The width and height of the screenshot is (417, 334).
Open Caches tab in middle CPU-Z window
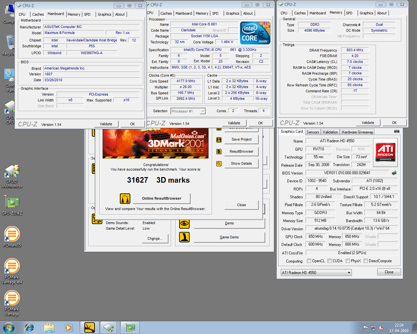166,13
